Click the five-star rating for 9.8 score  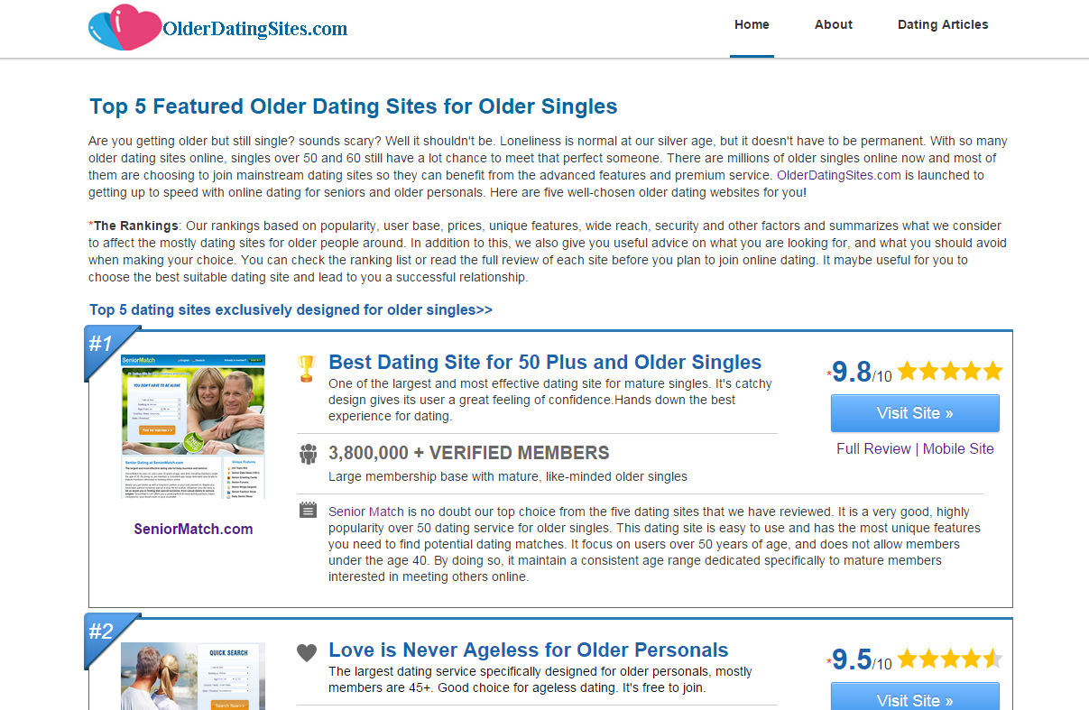pyautogui.click(x=950, y=371)
